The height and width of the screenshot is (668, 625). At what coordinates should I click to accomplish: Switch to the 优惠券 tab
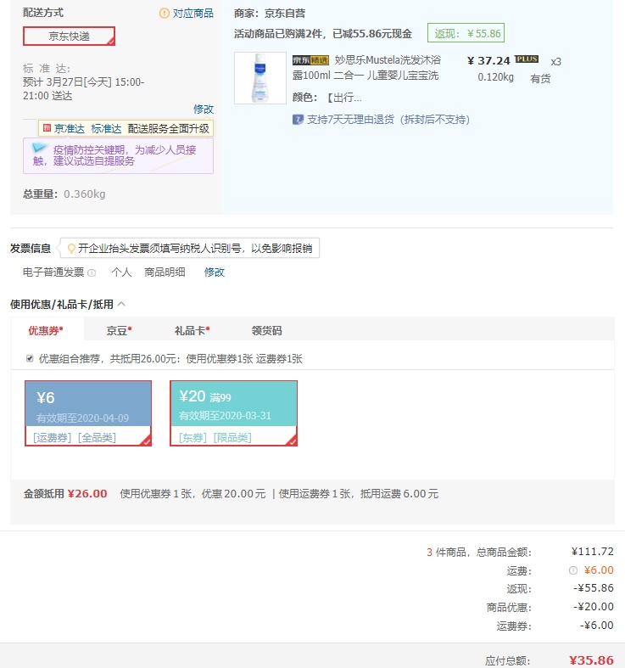point(46,330)
